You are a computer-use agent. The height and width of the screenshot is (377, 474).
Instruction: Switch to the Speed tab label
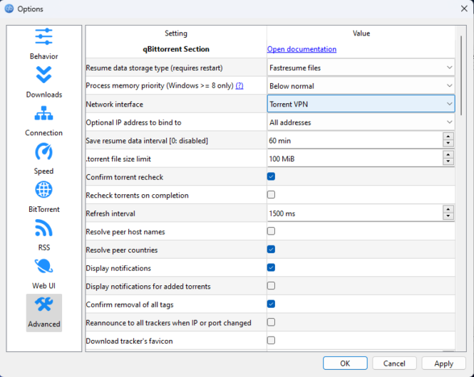(x=43, y=171)
